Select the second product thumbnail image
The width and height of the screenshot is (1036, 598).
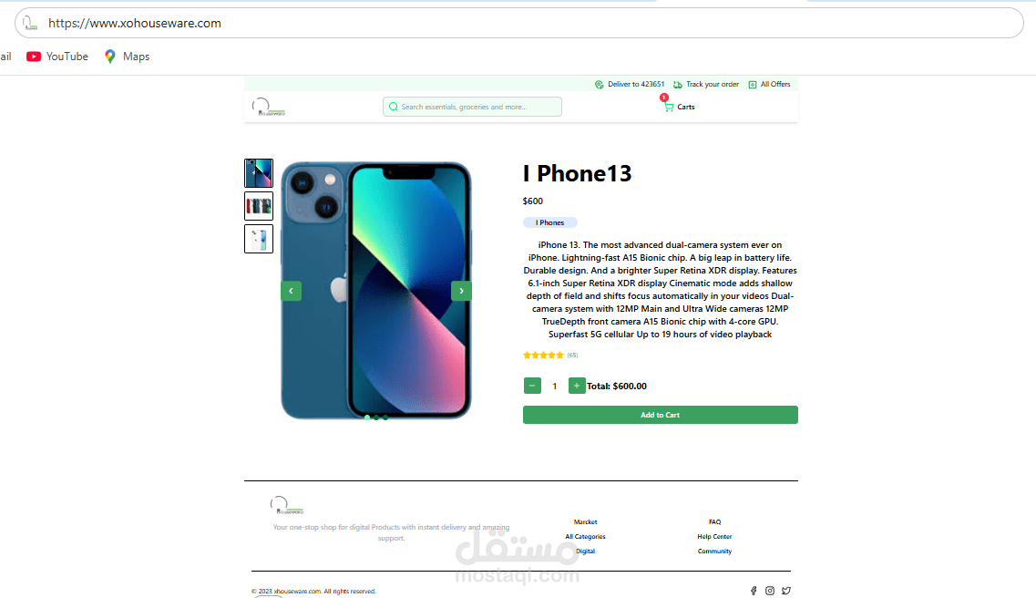(x=259, y=206)
